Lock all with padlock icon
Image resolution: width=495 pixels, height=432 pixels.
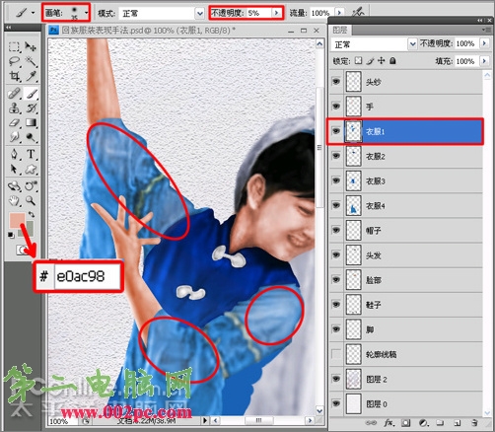[392, 61]
